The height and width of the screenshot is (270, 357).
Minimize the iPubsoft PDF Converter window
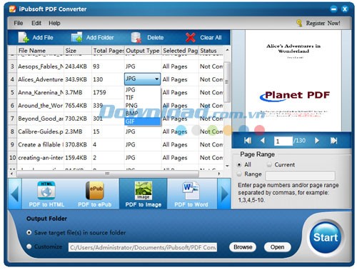point(333,9)
